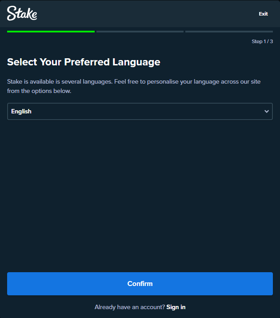Click the Stake is available description paragraph
This screenshot has height=318, width=280.
coord(134,86)
